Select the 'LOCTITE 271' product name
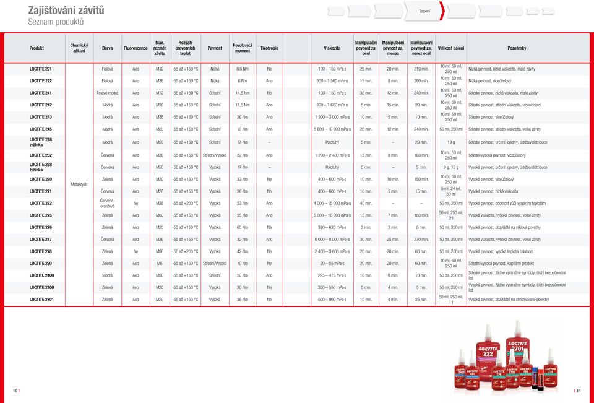Viewport: 594px width, 403px height. [41, 191]
